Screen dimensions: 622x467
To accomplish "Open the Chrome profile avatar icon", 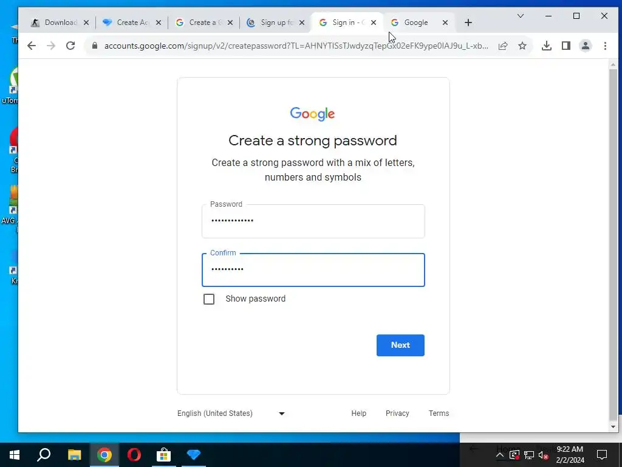I will coord(586,46).
